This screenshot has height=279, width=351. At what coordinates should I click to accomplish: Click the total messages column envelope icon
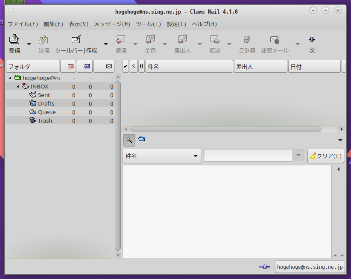pos(109,66)
